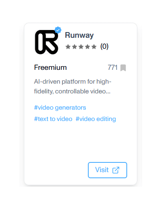162x203 pixels.
Task: Click the ellipsis ending the description
Action: point(108,91)
